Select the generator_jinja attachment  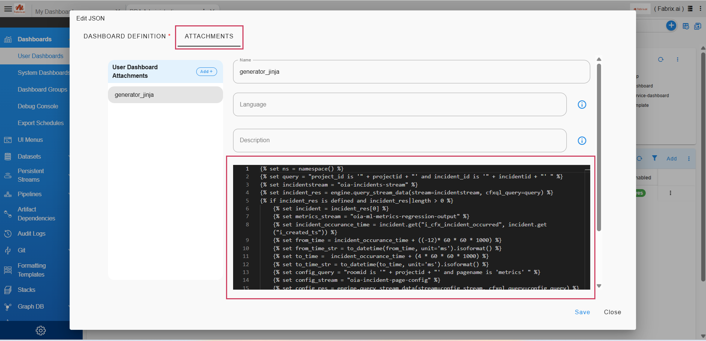165,95
